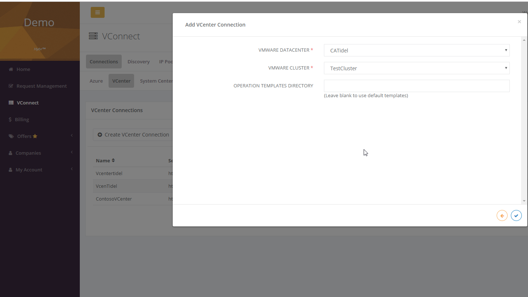The height and width of the screenshot is (297, 528).
Task: Close the Add VCenter Connection dialog
Action: (519, 22)
